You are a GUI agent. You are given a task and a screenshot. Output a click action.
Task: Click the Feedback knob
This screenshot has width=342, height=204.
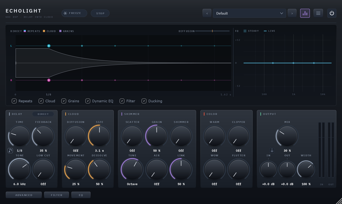(x=43, y=136)
